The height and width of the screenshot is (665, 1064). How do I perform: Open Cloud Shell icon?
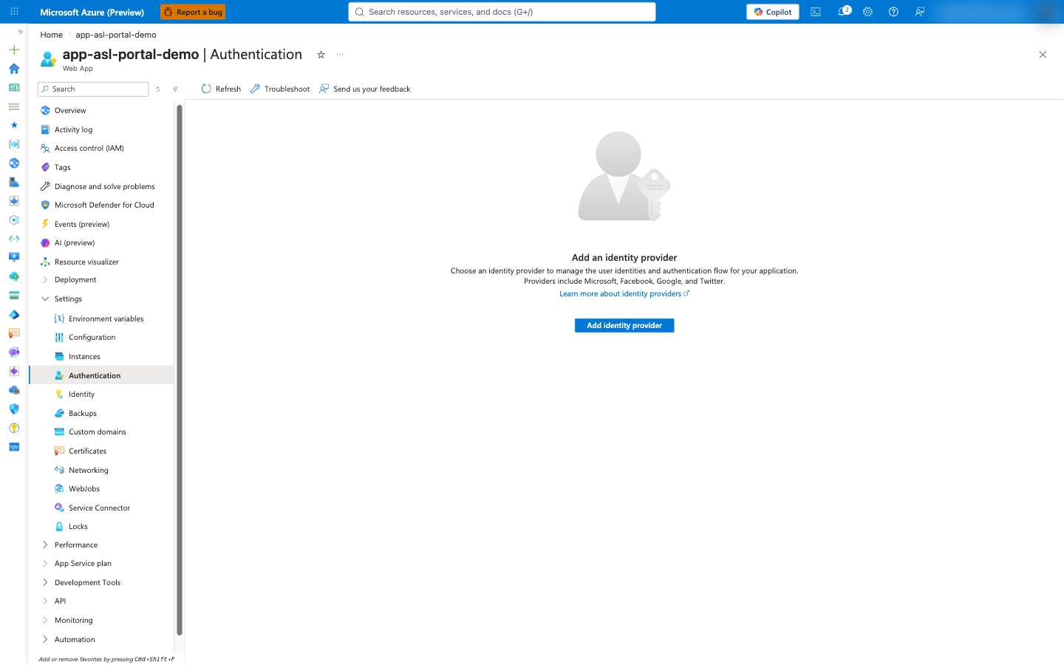[x=816, y=12]
